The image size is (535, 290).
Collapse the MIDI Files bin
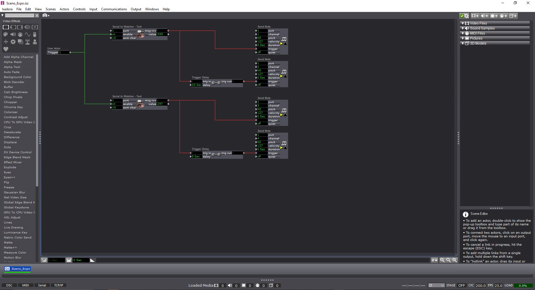[463, 33]
